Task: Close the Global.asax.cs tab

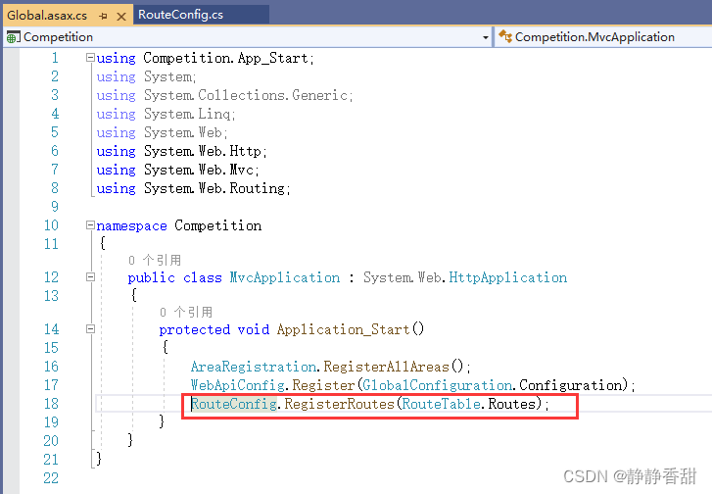Action: tap(121, 17)
